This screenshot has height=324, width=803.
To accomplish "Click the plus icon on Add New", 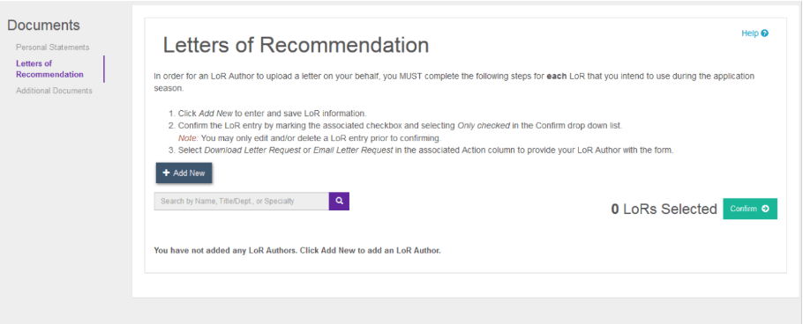I will tap(166, 173).
